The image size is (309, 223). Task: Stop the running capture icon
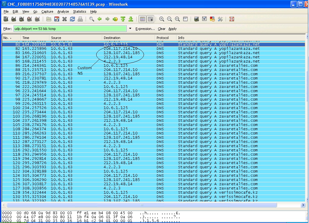tap(29, 19)
